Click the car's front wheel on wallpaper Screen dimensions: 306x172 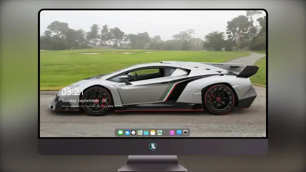(x=96, y=101)
